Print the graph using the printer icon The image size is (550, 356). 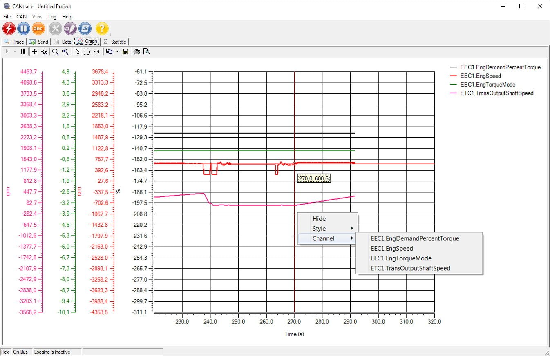(x=137, y=51)
